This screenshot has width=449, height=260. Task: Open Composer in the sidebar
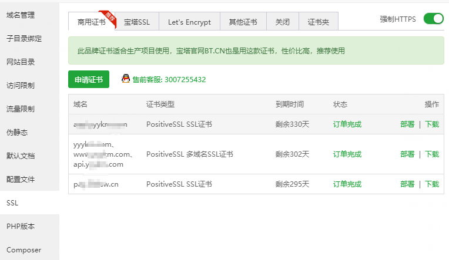click(x=24, y=250)
